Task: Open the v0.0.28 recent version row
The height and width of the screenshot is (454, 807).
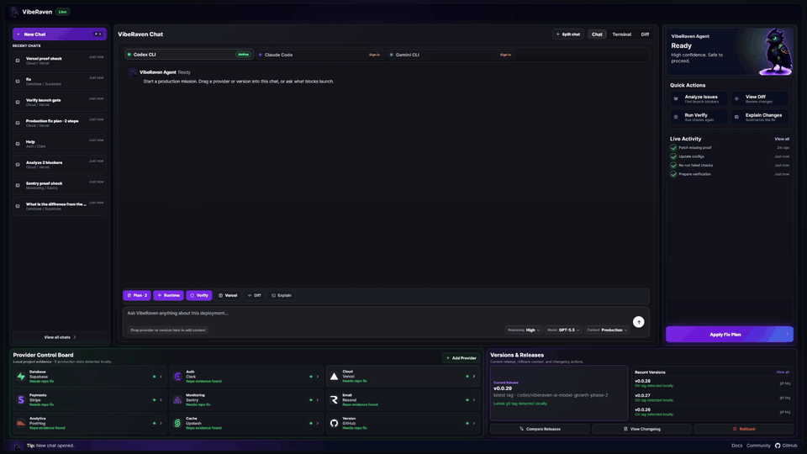Action: tap(712, 383)
